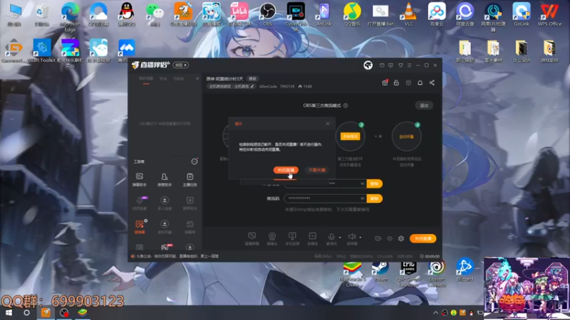Select the first scene tab in left panel
This screenshot has width=570, height=320.
tap(146, 79)
